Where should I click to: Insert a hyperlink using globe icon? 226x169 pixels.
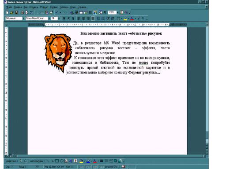[x=72, y=12]
